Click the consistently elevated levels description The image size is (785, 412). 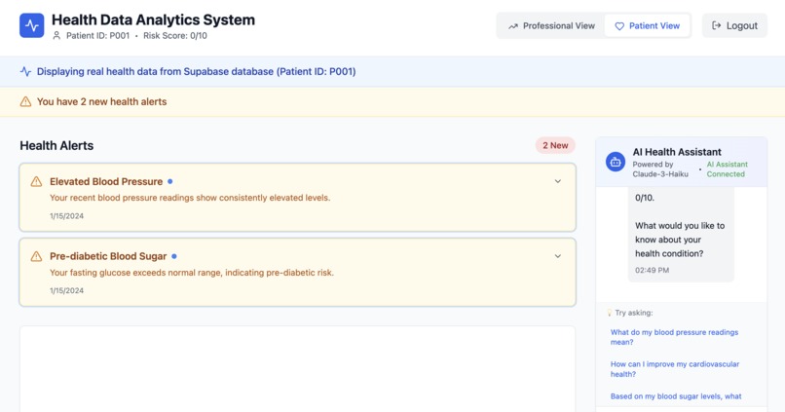pyautogui.click(x=190, y=198)
